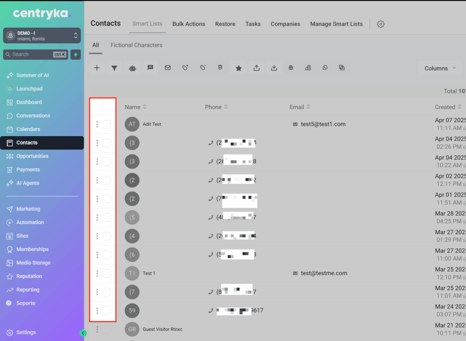This screenshot has width=466, height=341.
Task: Click the WhatsApp icon in toolbar
Action: [325, 68]
